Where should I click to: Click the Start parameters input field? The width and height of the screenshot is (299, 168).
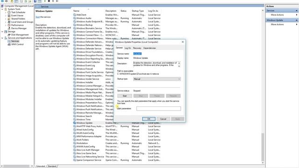[x=159, y=109]
